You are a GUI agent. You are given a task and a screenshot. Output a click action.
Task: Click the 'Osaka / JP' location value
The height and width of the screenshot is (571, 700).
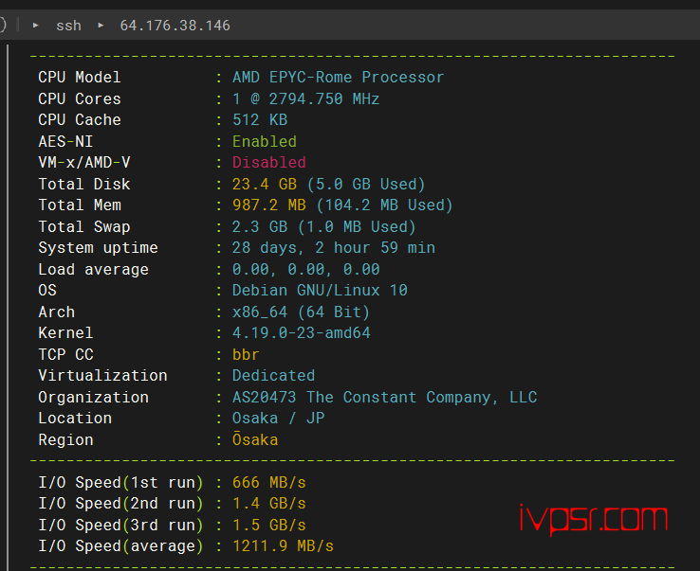[x=278, y=419]
